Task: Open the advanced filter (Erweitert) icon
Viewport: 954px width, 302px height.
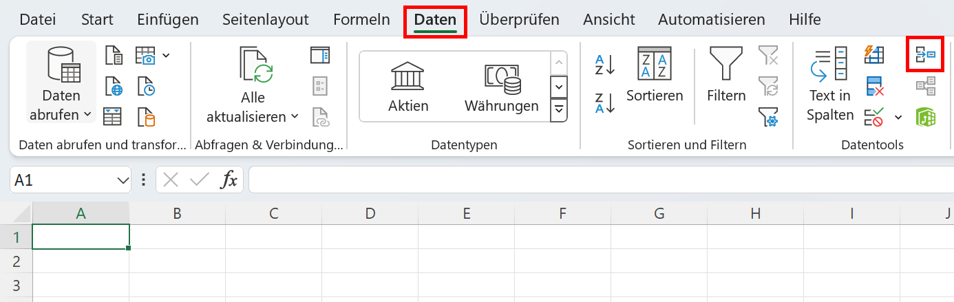Action: click(768, 117)
